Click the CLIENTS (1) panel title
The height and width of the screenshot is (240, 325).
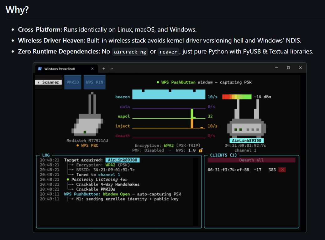[x=223, y=155]
